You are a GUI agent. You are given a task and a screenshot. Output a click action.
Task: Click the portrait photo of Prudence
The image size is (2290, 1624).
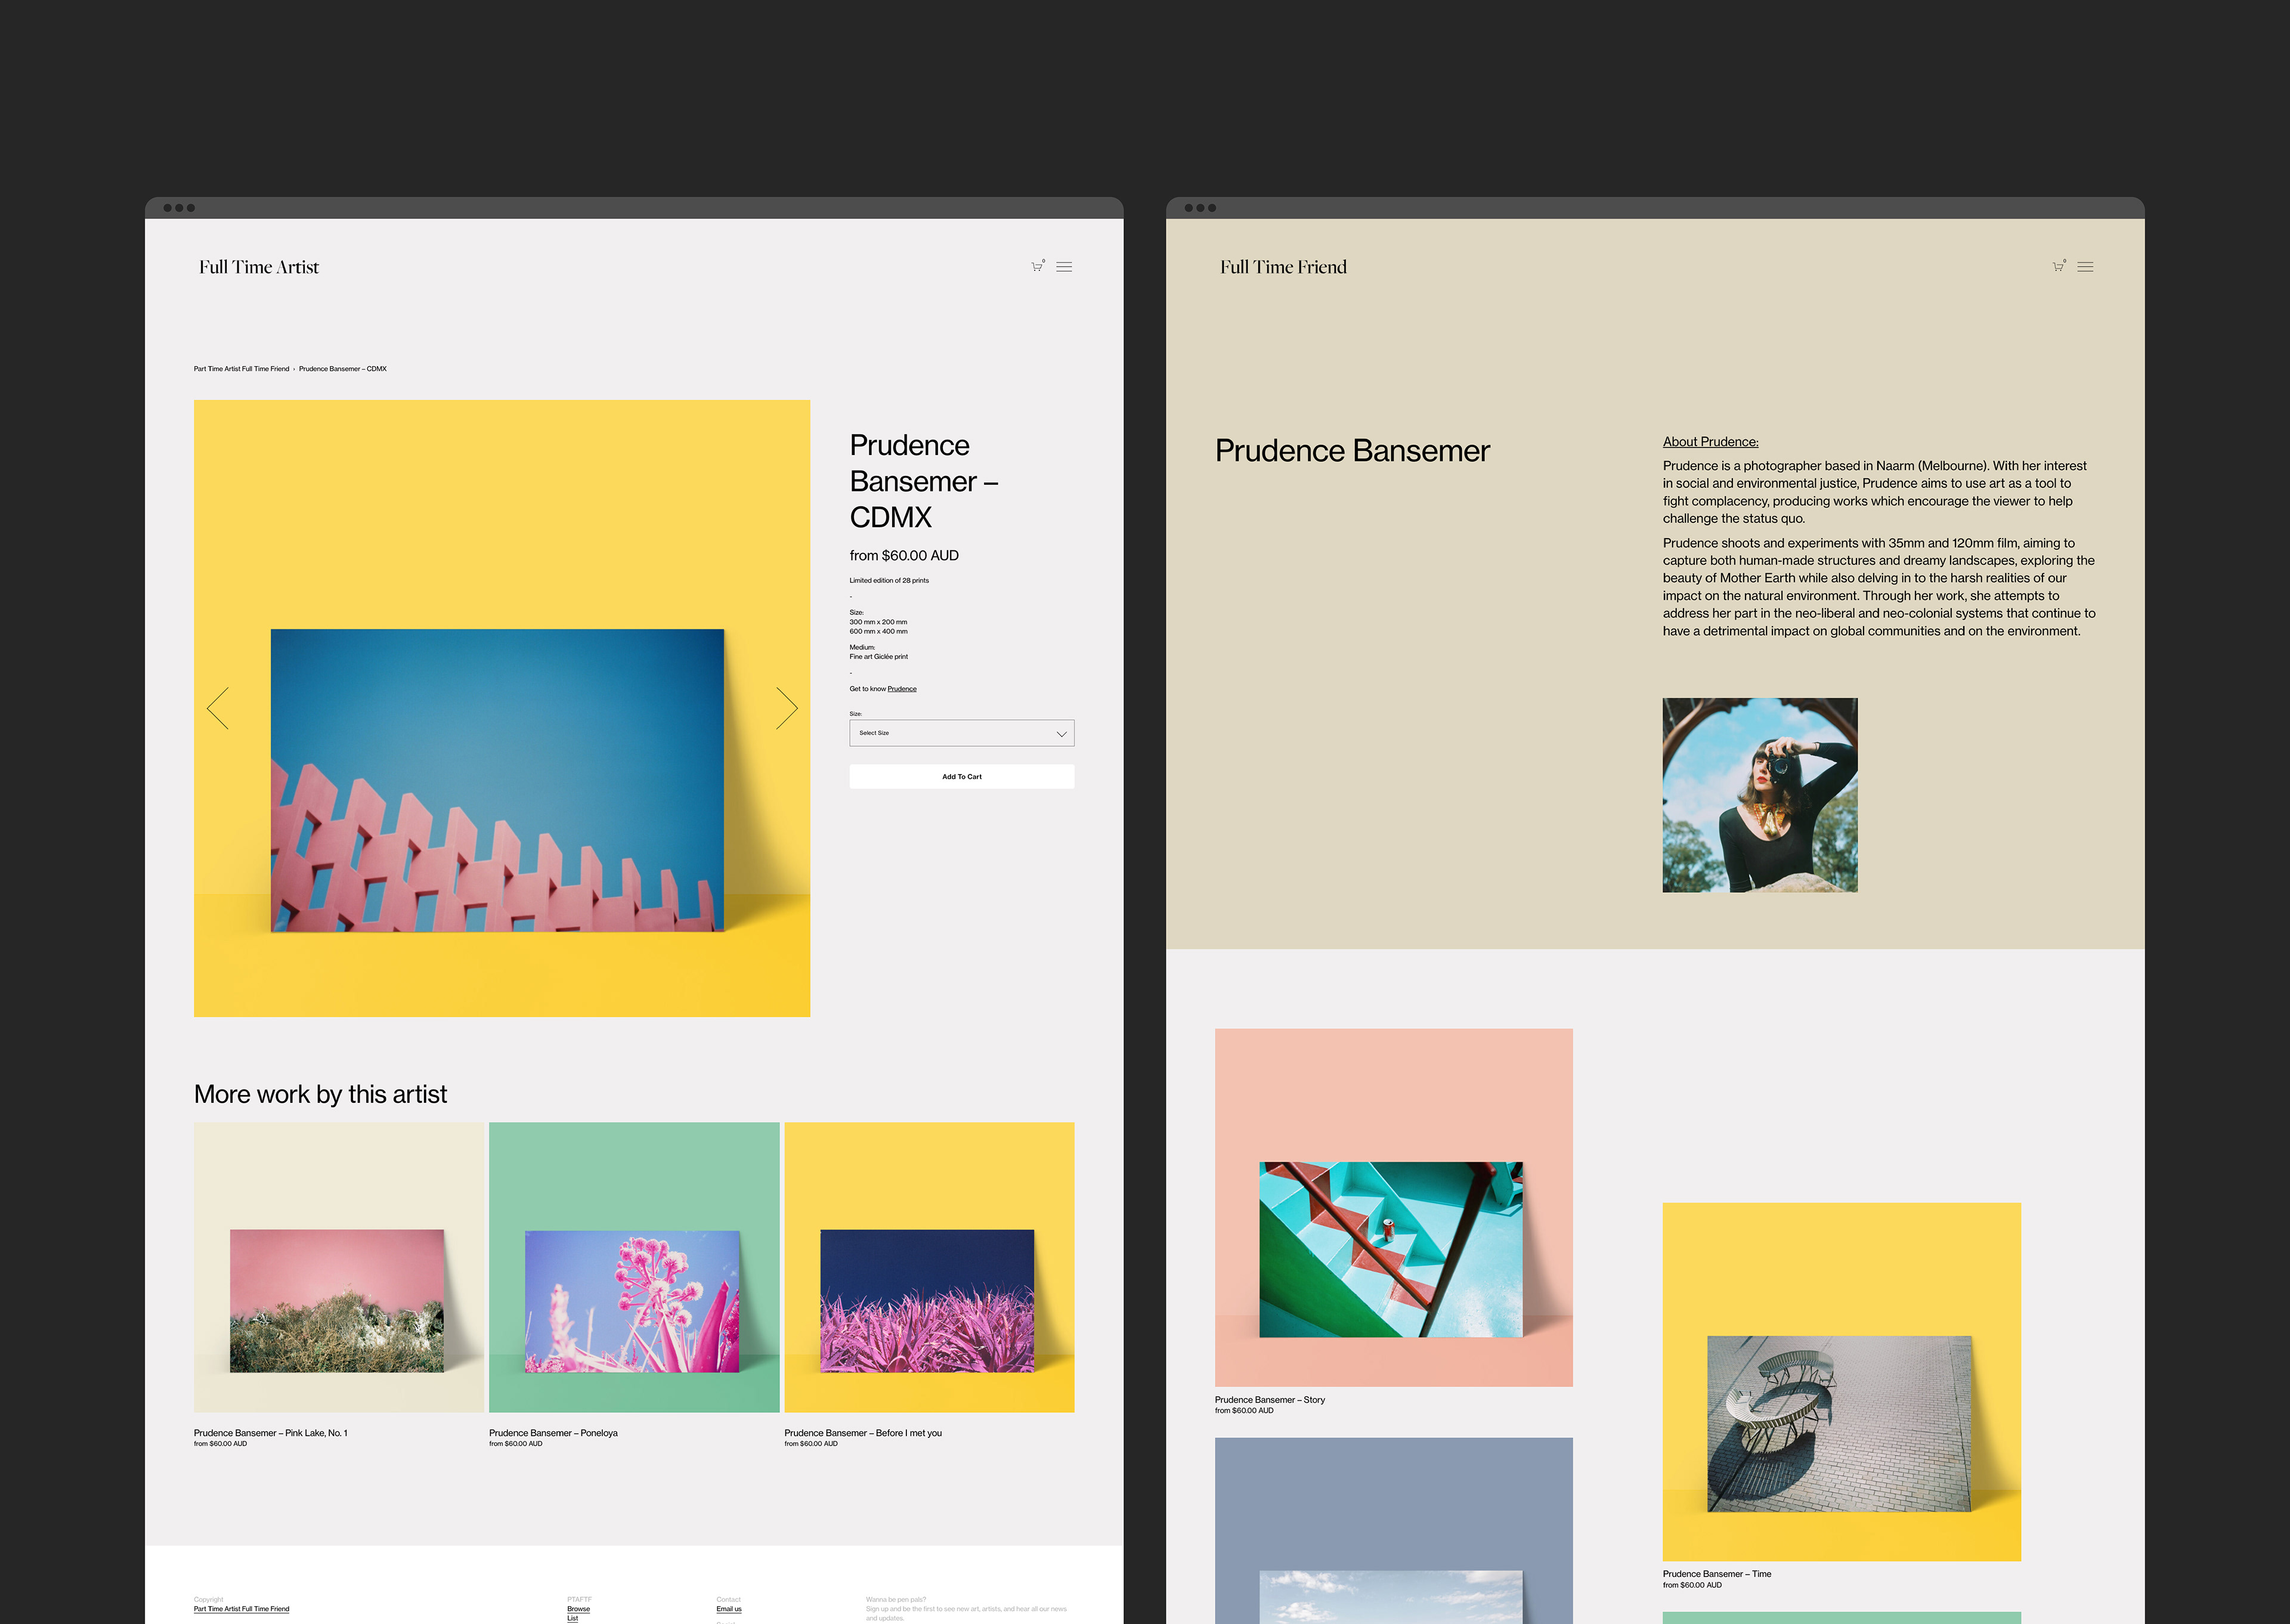[x=1760, y=795]
